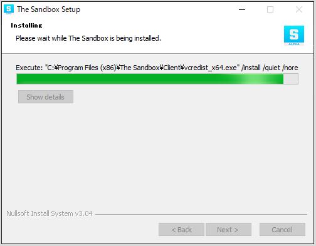This screenshot has height=246, width=316.
Task: Click the Nullsoft Install System v3.04 label
Action: click(50, 213)
